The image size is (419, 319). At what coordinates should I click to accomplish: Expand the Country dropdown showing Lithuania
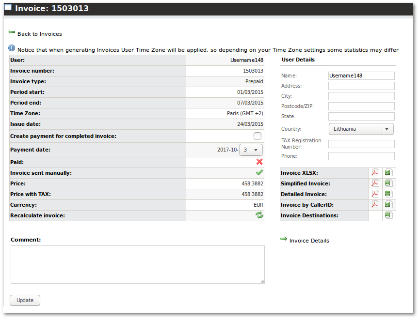361,129
